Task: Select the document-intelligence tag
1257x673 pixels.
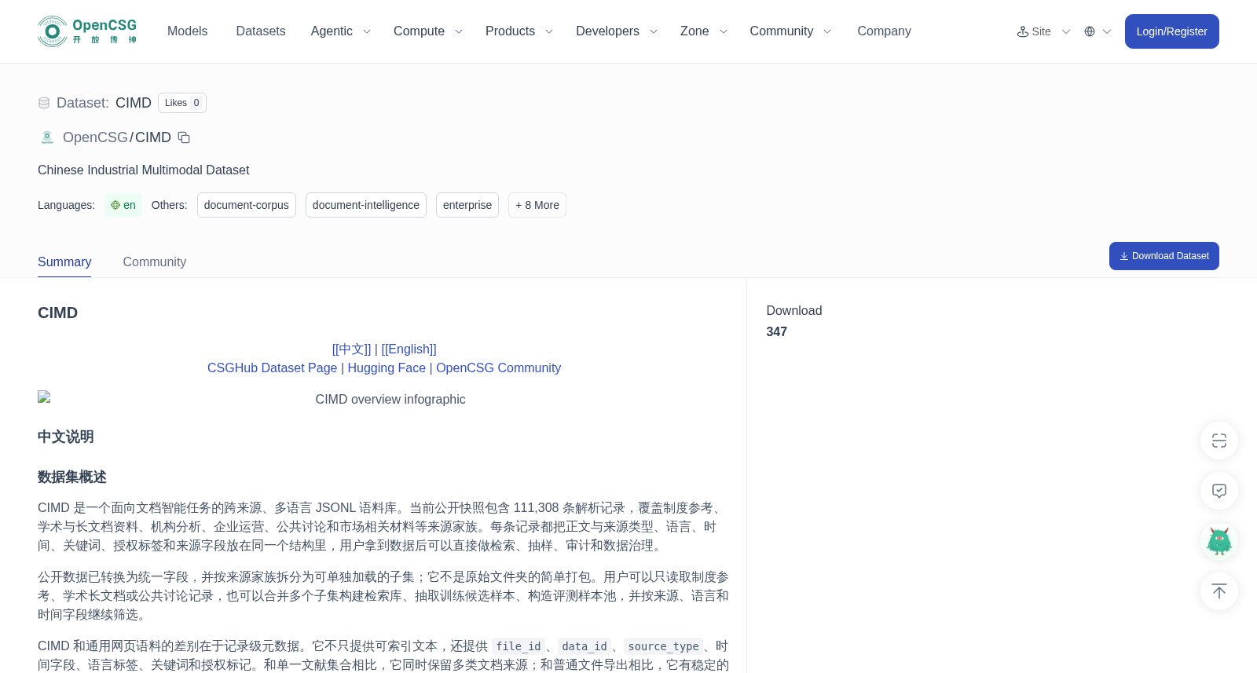Action: tap(366, 205)
